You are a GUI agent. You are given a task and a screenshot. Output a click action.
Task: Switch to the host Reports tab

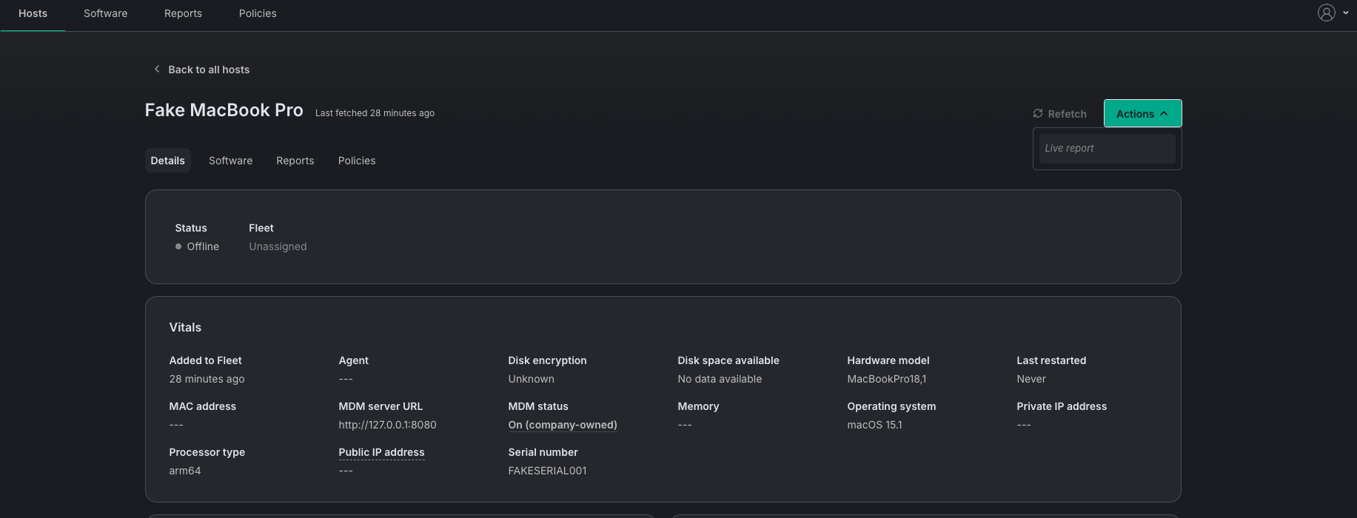pyautogui.click(x=295, y=161)
